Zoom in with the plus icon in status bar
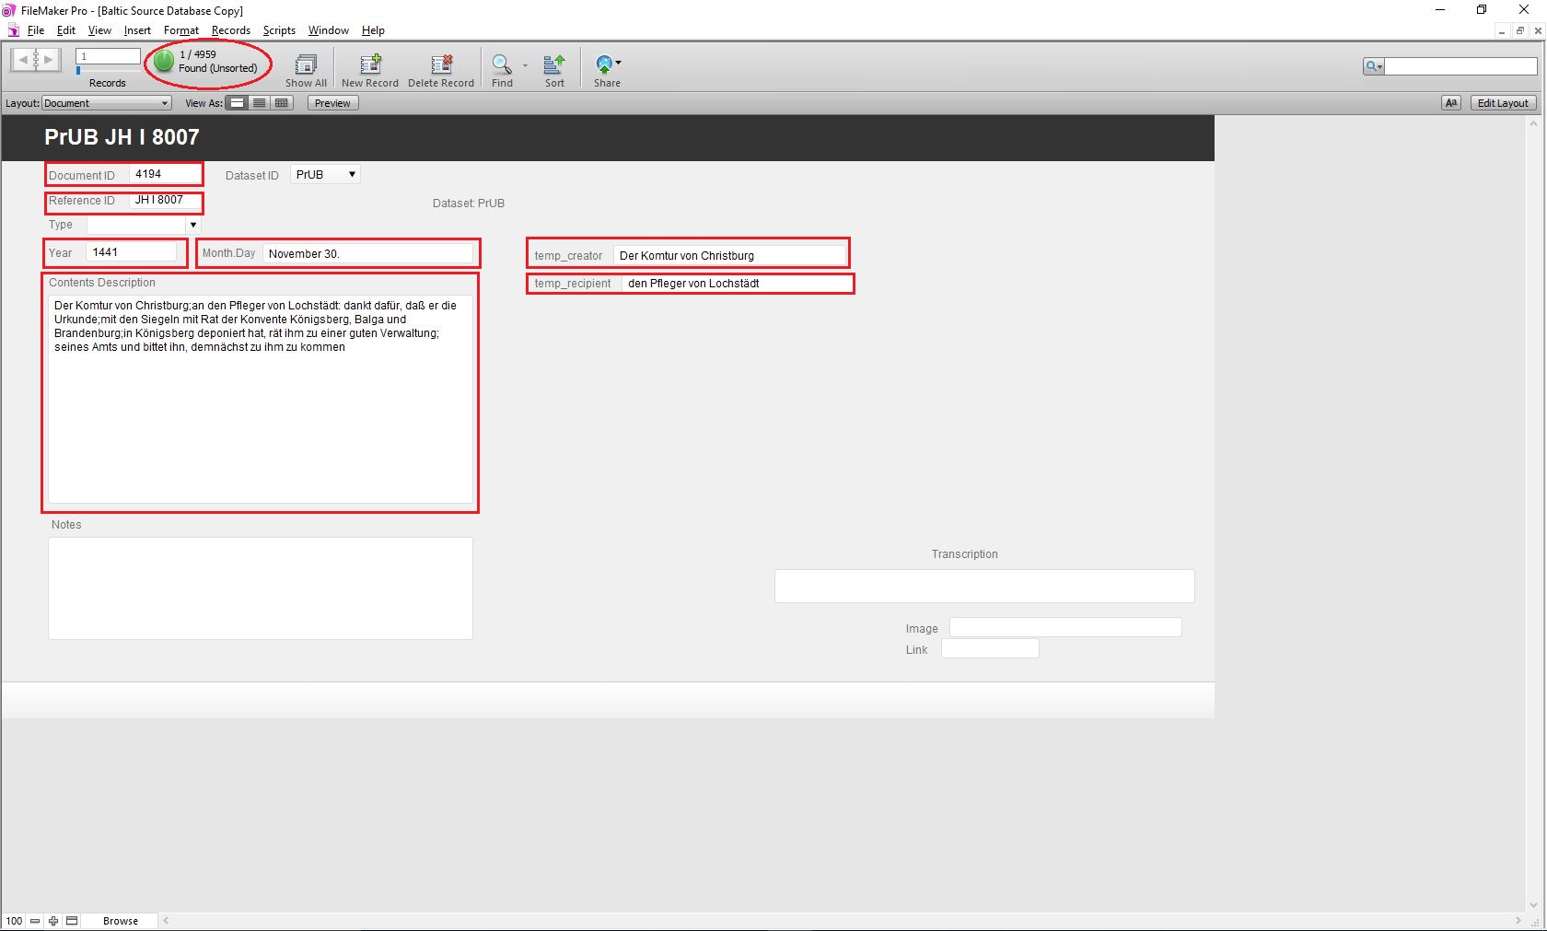Screen dimensions: 1547x931 click(53, 921)
